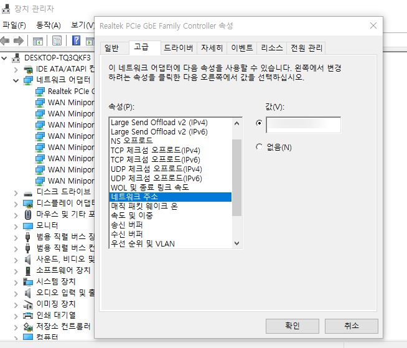Switch to the 자세히 tab
The height and width of the screenshot is (348, 407).
212,48
